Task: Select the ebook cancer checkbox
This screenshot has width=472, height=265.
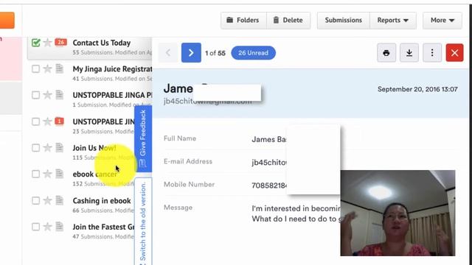Action: pyautogui.click(x=35, y=174)
